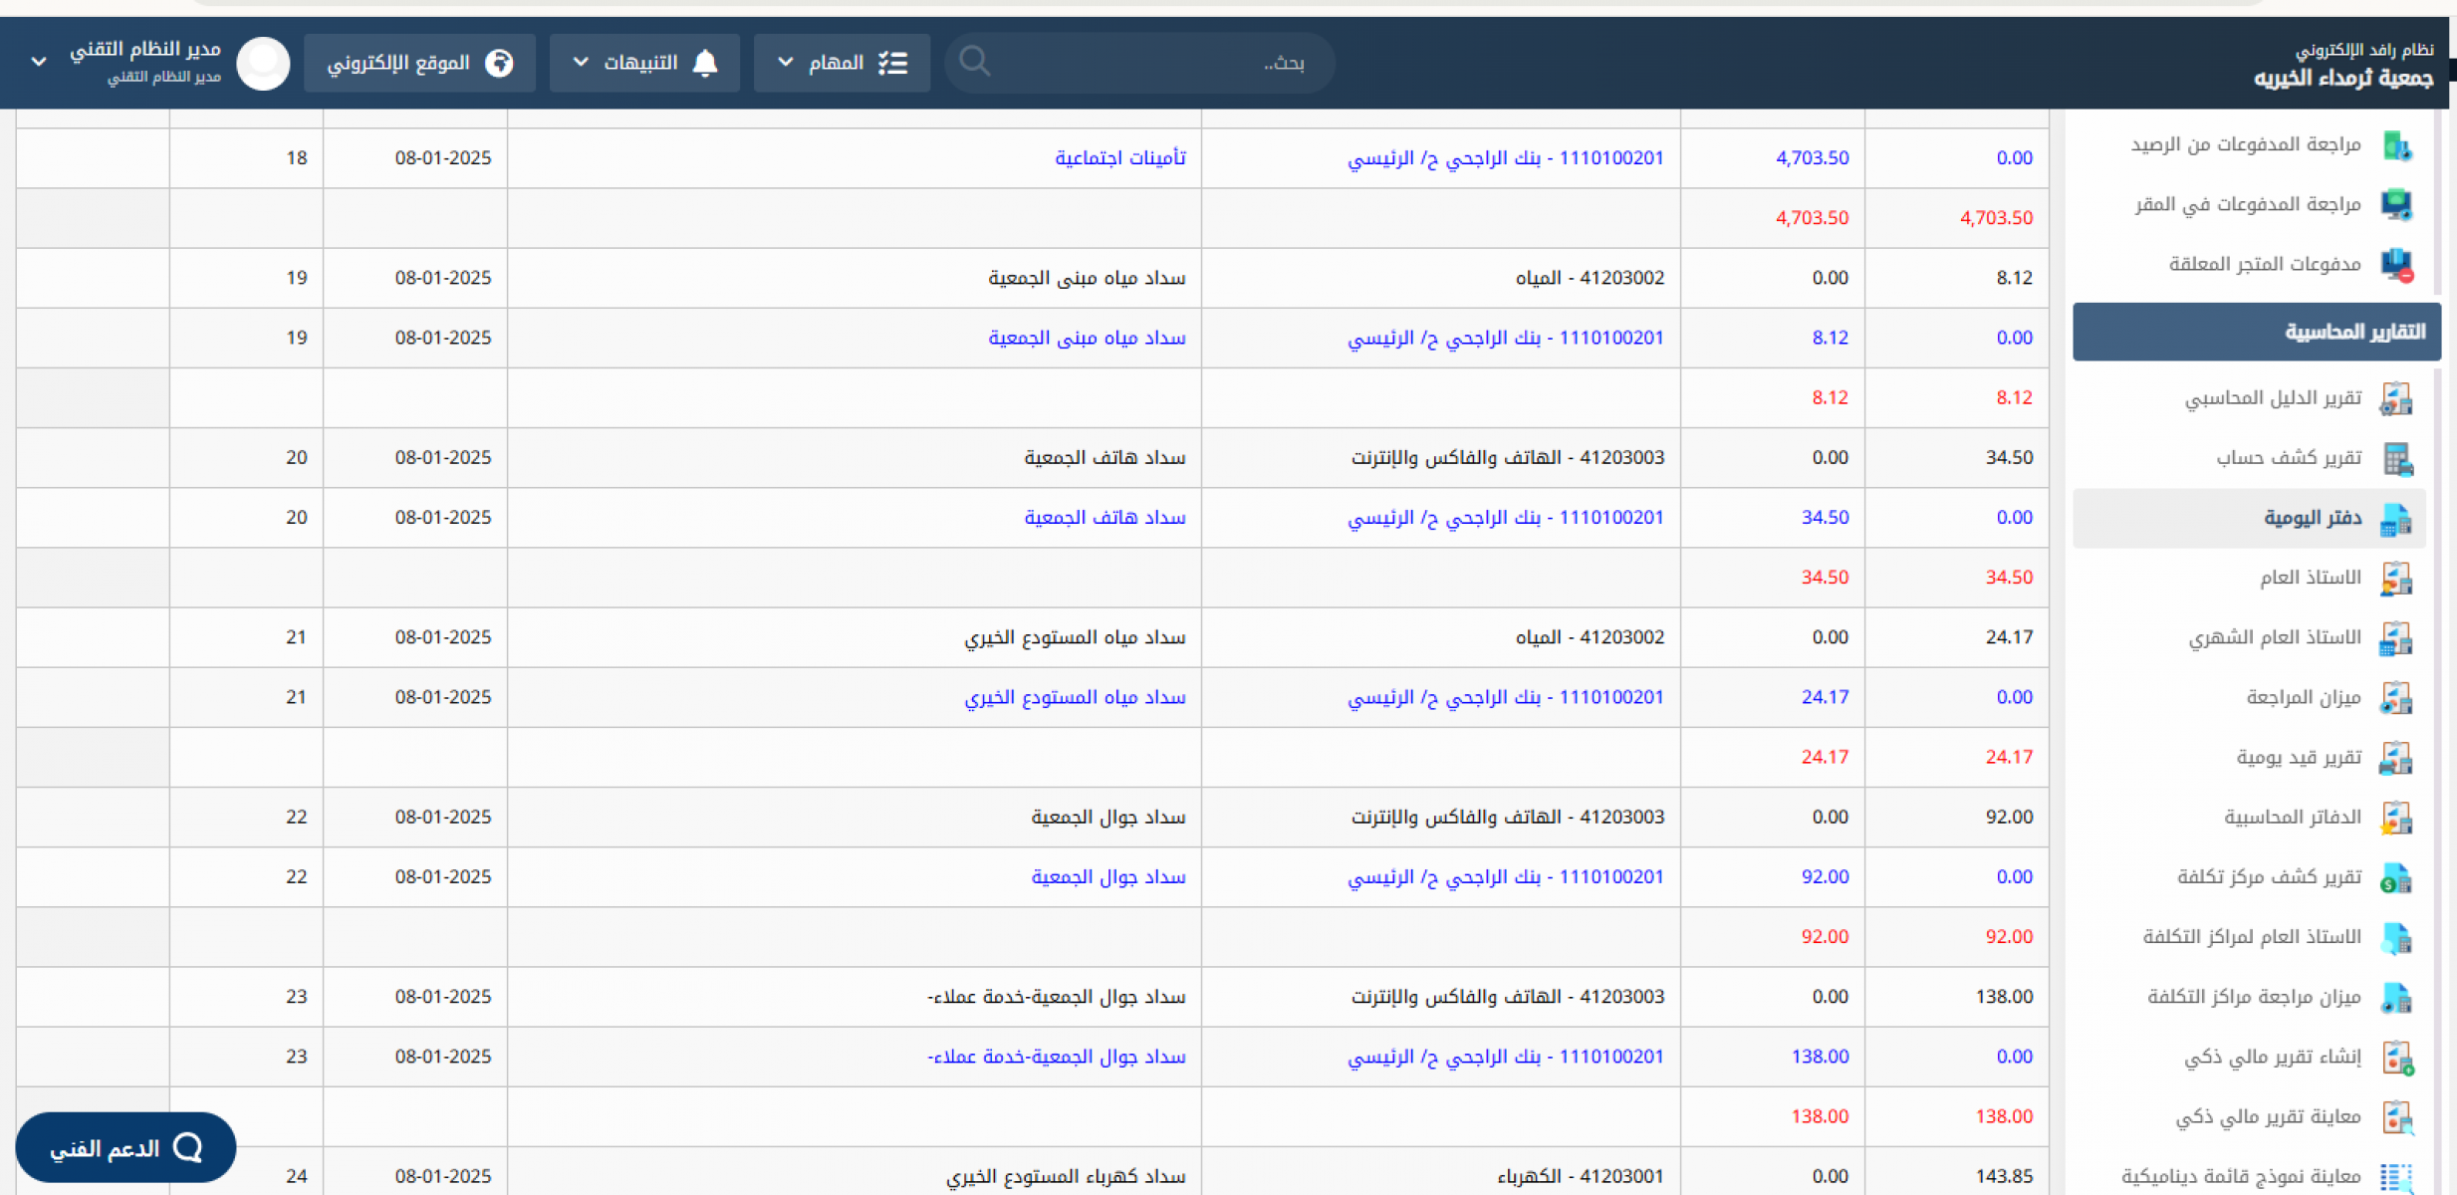The width and height of the screenshot is (2457, 1195).
Task: Click blue amount 34.50 credit cell
Action: point(1825,517)
